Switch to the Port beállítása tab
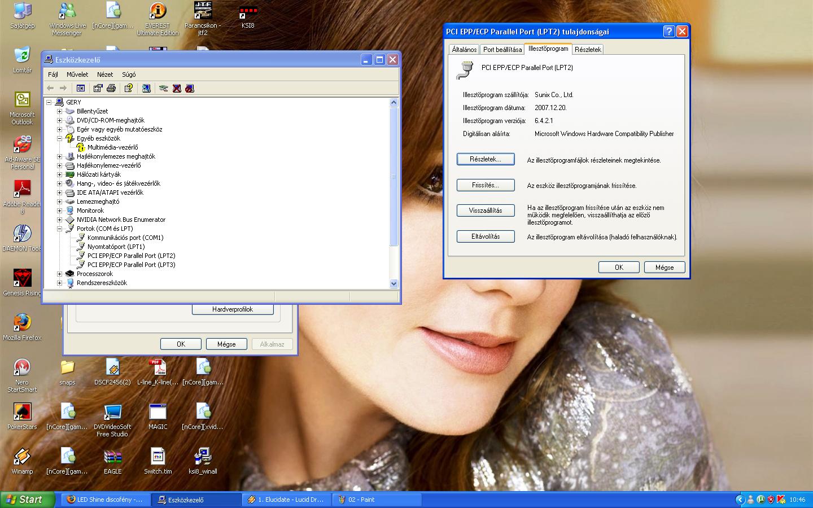This screenshot has width=813, height=508. (x=502, y=50)
